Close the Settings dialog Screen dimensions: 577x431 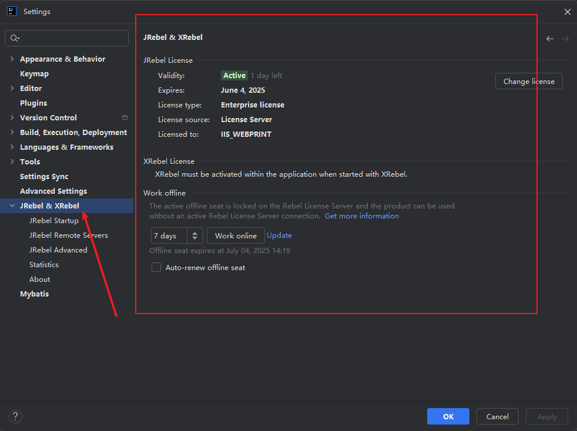coord(568,12)
